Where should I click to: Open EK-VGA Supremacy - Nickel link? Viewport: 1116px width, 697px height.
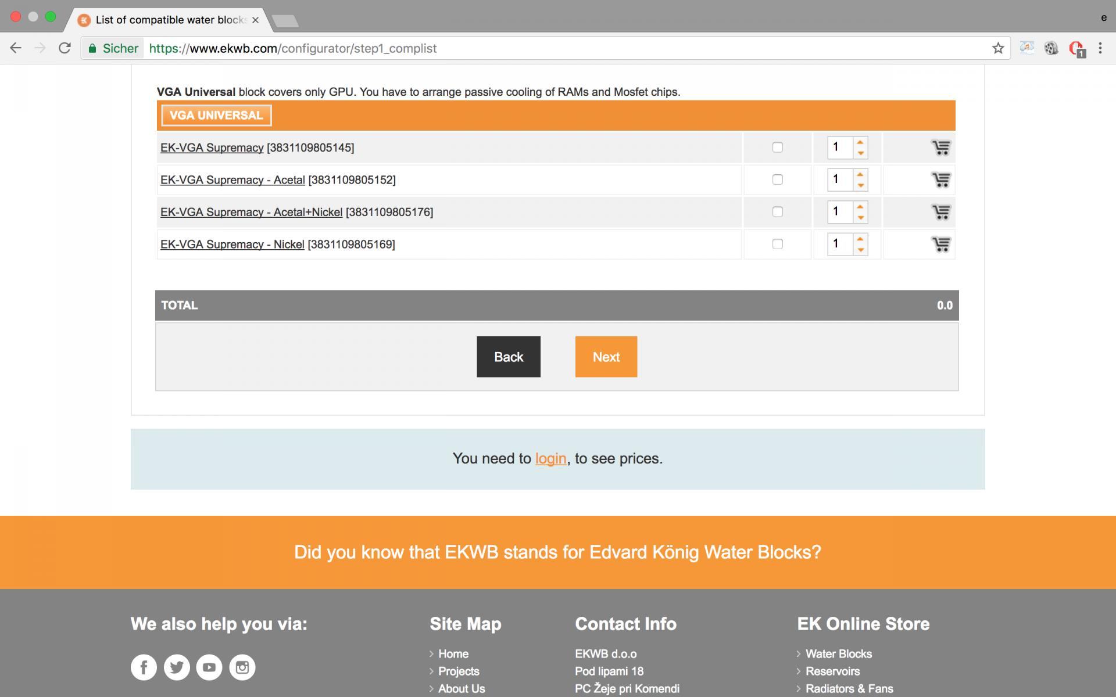(x=232, y=245)
